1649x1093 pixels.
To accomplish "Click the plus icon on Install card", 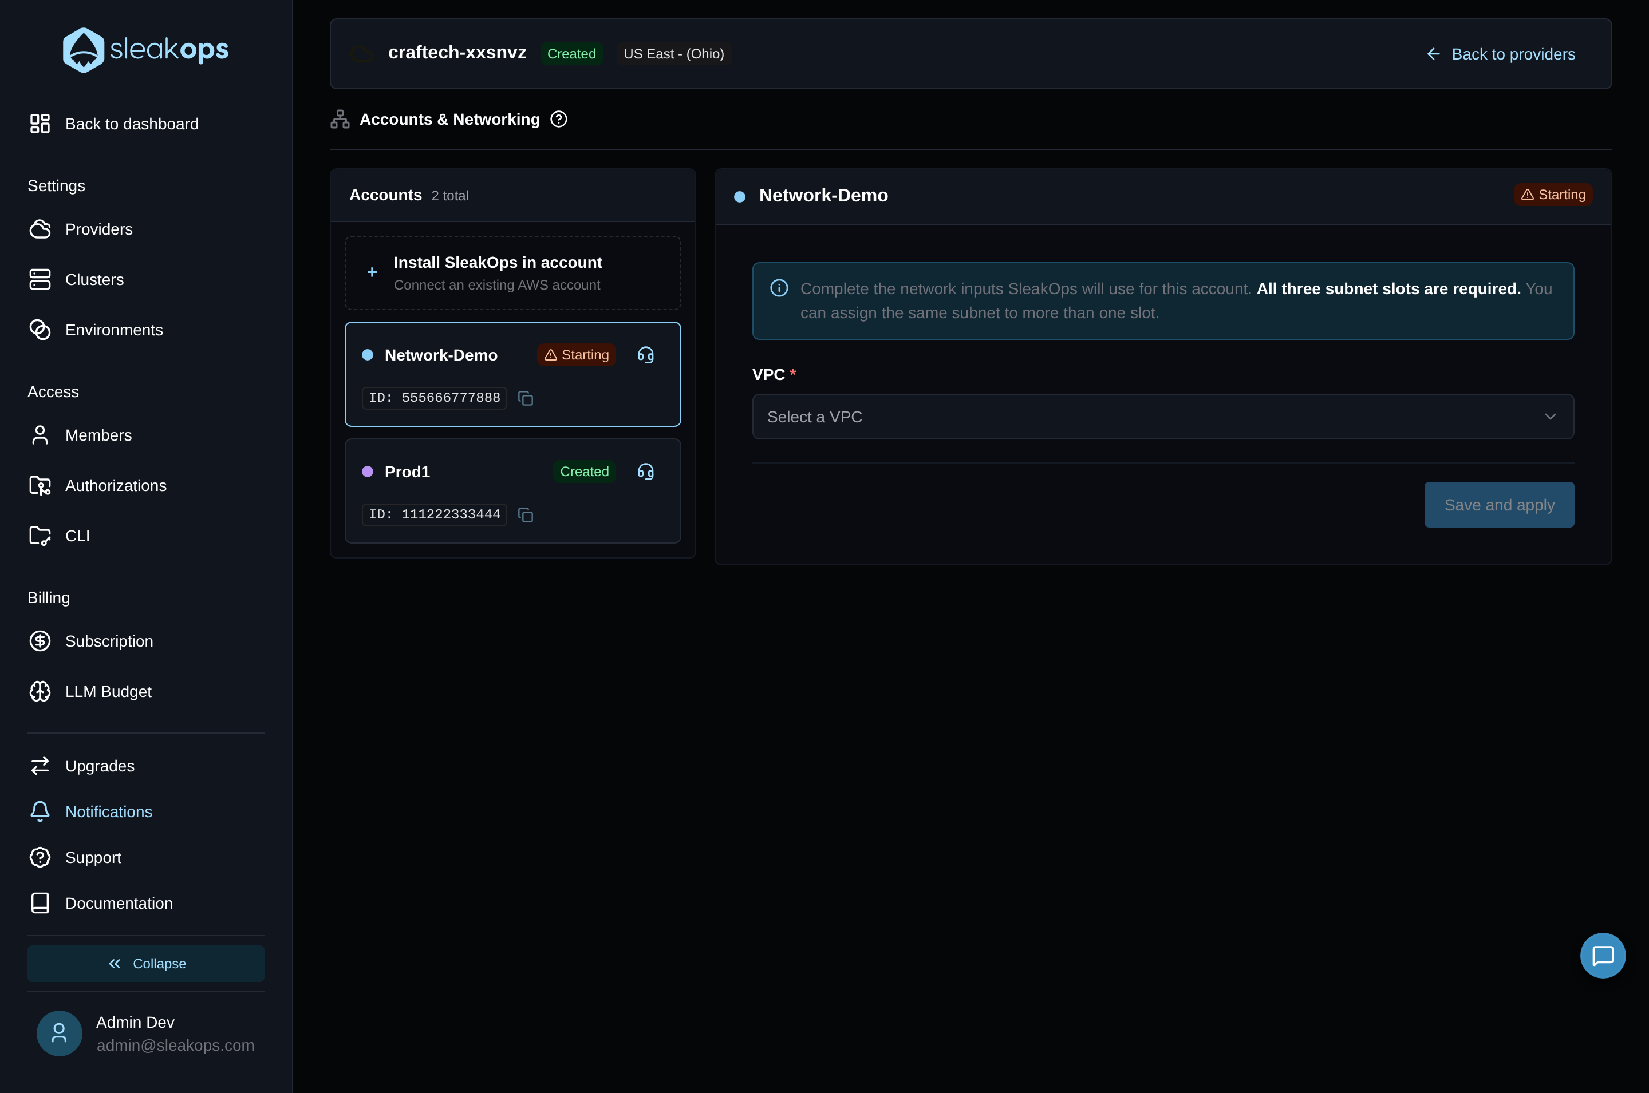I will 372,272.
